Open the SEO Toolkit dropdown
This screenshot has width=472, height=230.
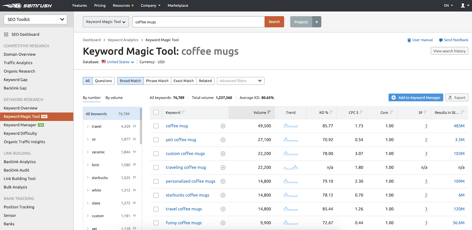point(35,19)
